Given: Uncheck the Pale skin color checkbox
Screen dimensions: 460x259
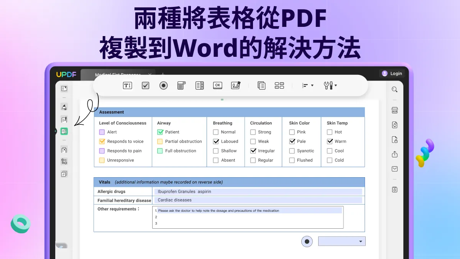Looking at the screenshot, I should tap(292, 141).
